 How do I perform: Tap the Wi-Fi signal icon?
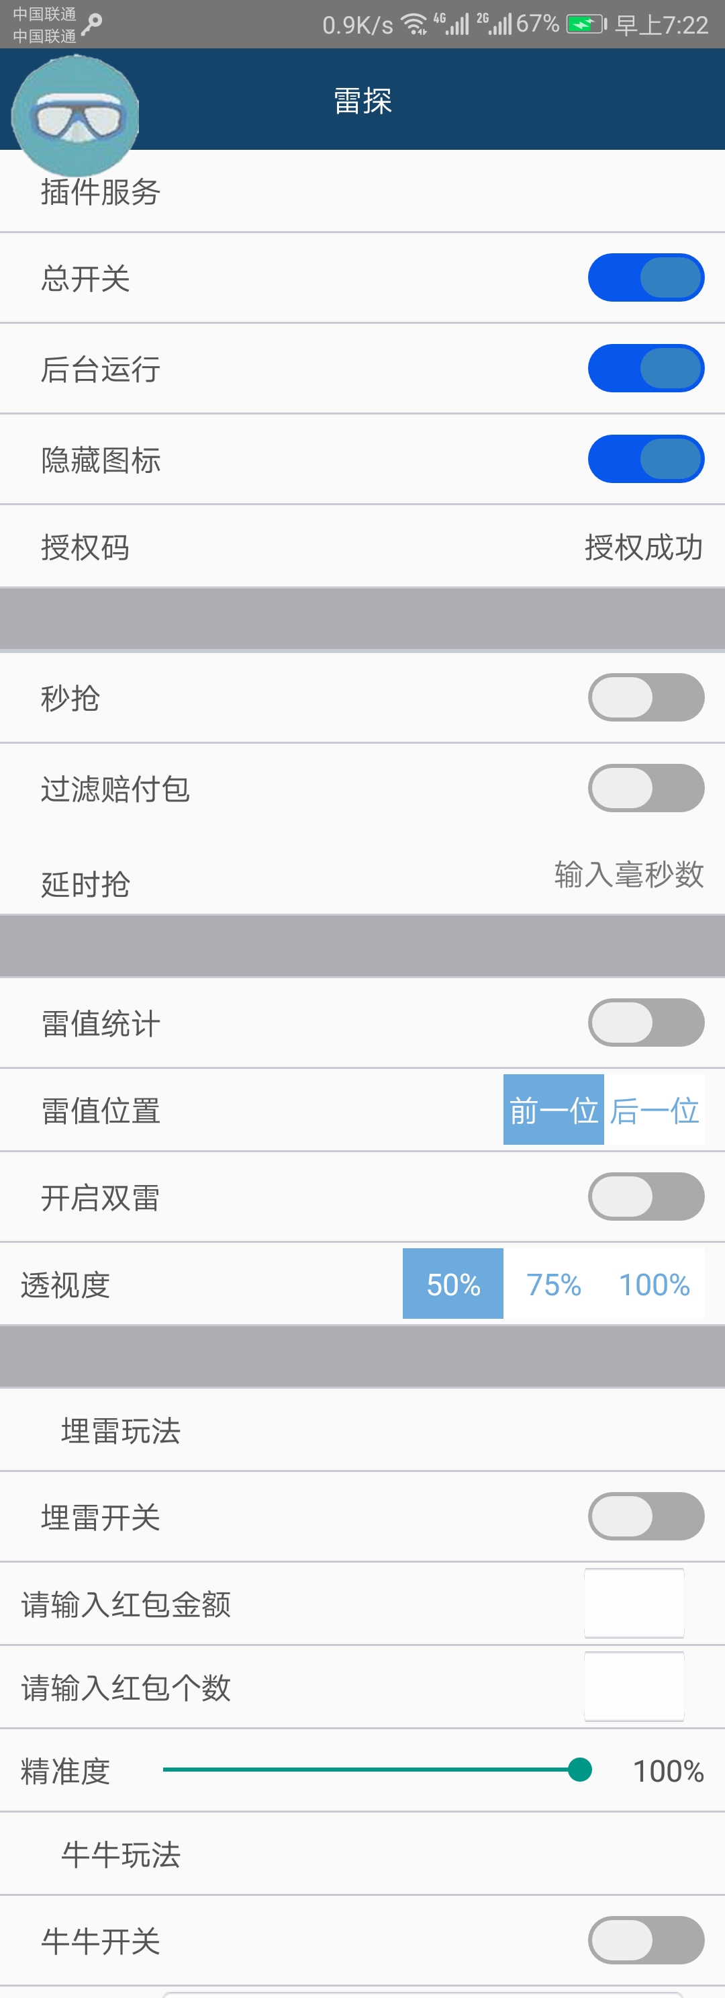point(416,25)
